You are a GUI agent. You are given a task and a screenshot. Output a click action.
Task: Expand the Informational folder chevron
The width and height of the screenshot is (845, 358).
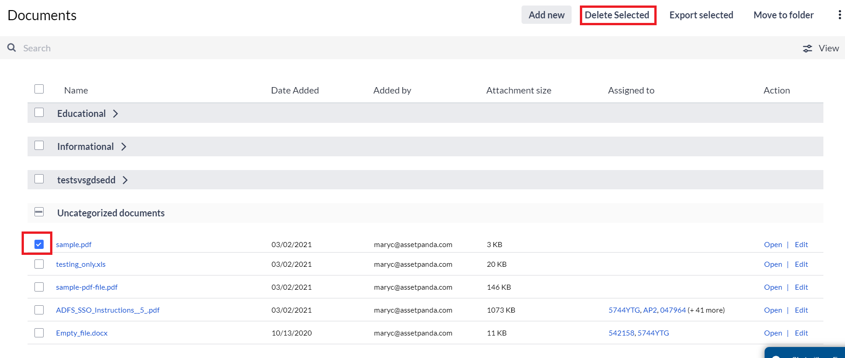124,147
